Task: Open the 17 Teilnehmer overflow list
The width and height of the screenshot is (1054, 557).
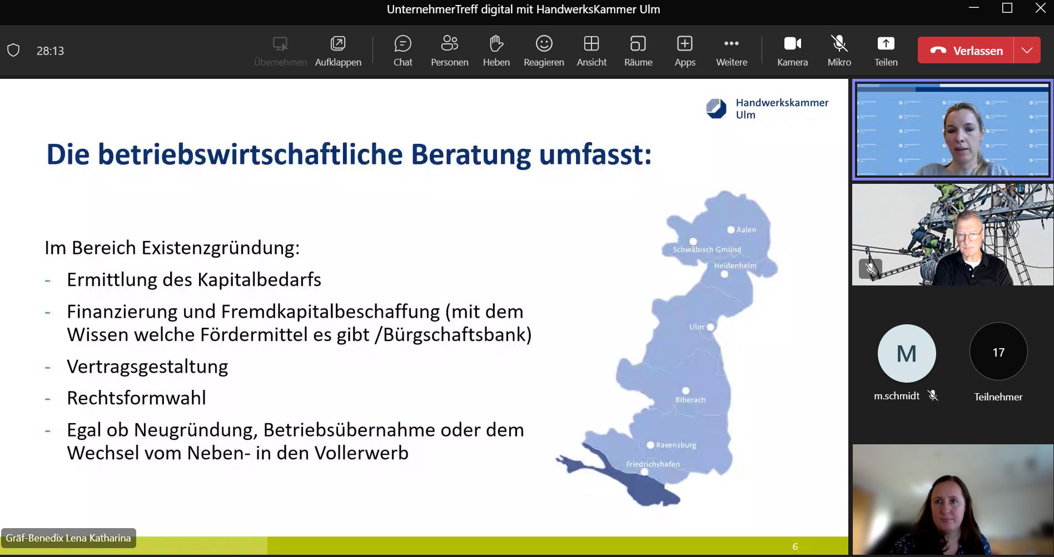Action: (x=998, y=353)
